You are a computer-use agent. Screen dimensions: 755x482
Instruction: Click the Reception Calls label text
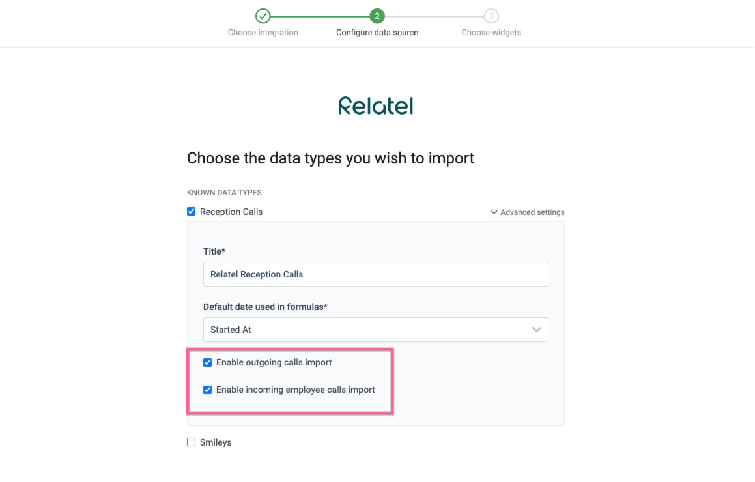click(231, 212)
